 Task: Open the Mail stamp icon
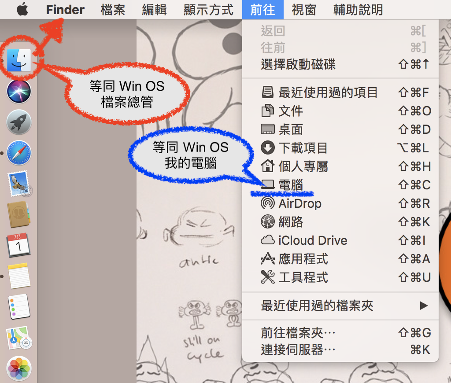click(x=19, y=184)
